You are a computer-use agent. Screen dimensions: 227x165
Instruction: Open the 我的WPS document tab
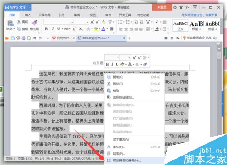point(61,38)
